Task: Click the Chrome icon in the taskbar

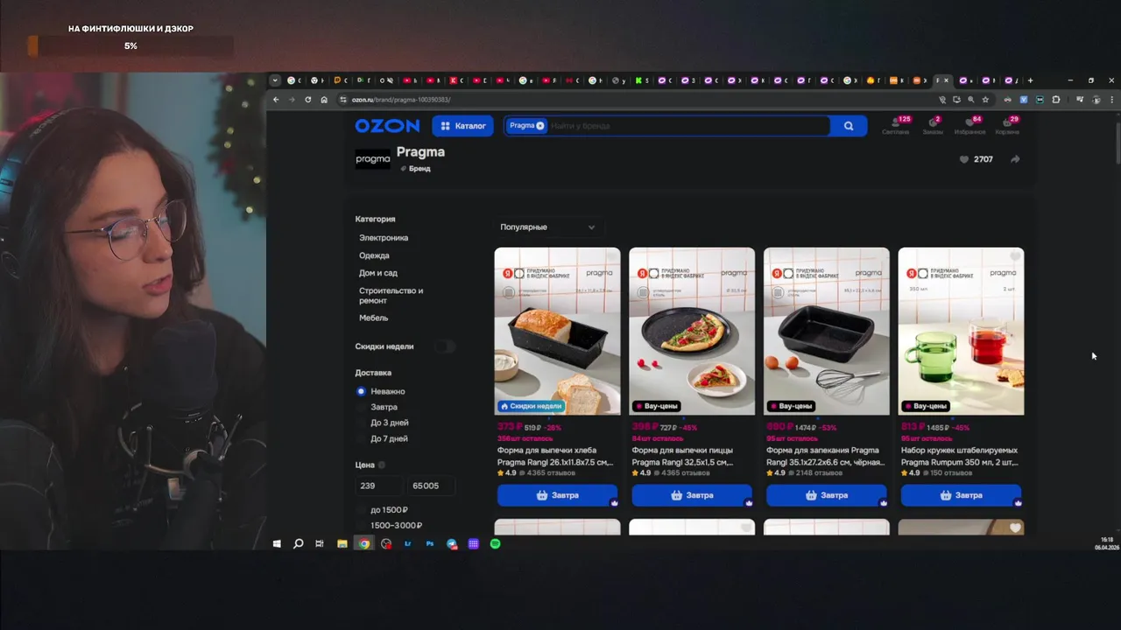Action: (x=363, y=543)
